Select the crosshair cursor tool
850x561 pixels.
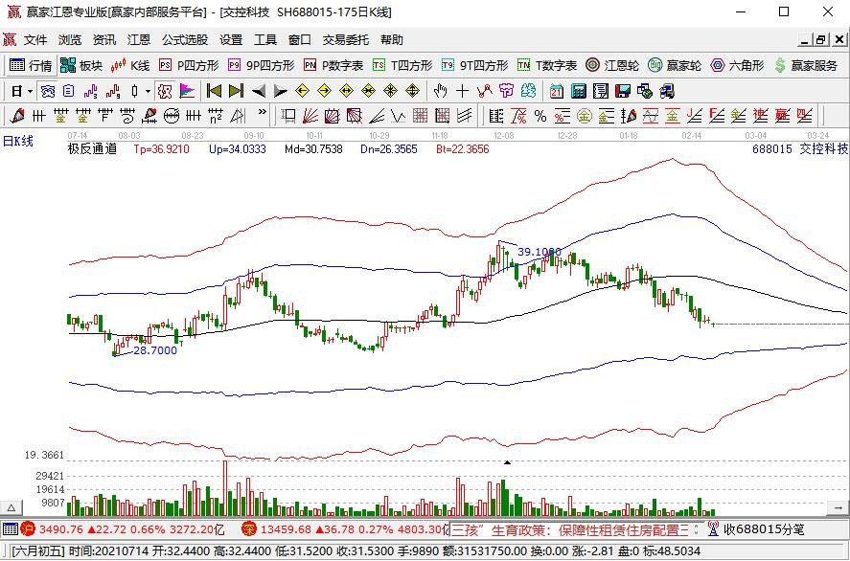tap(462, 91)
